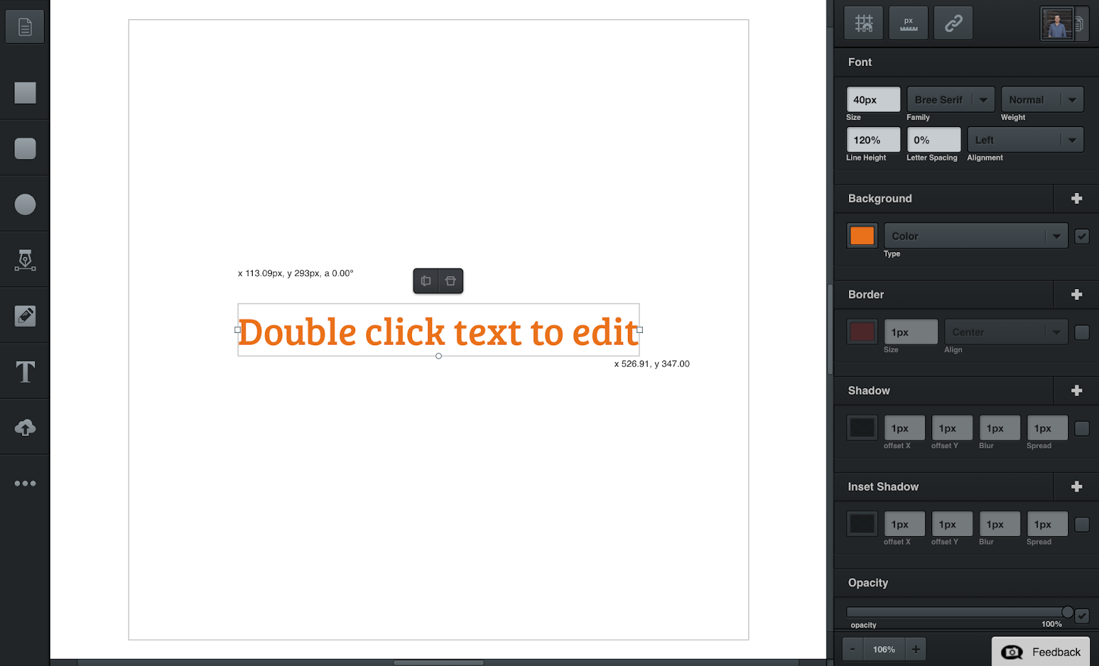
Task: Add a new Shadow with plus
Action: (x=1076, y=391)
